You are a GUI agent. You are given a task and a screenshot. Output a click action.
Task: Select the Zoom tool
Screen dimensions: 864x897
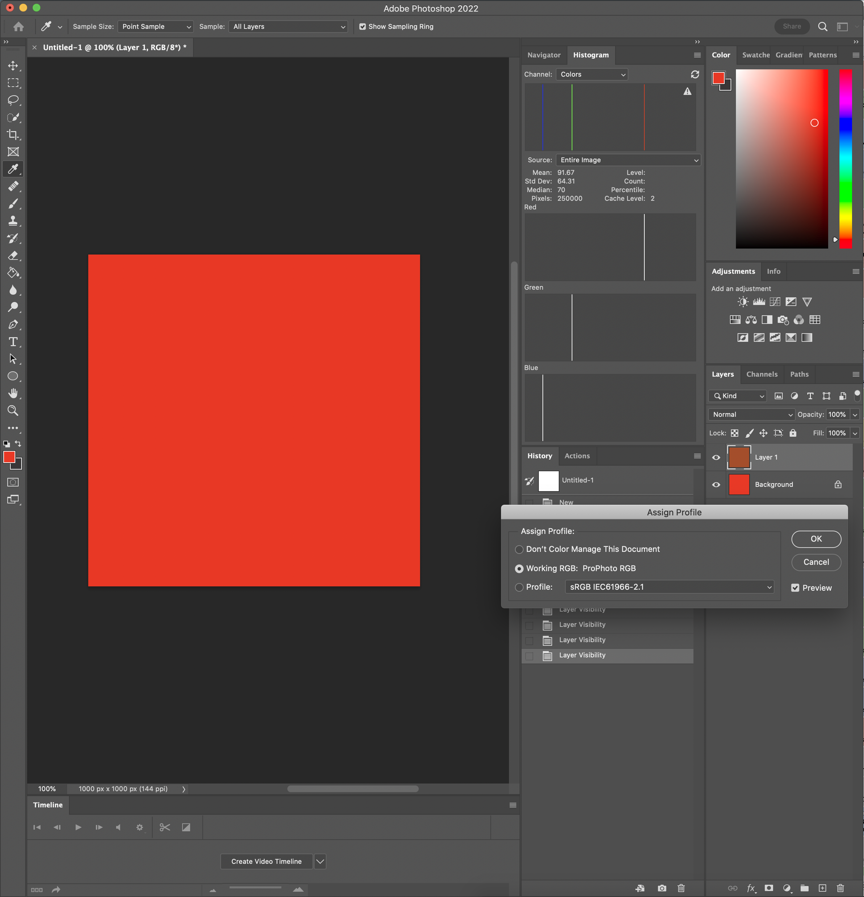(13, 411)
